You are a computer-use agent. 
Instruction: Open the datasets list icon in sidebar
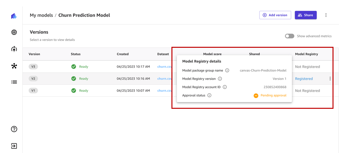tap(14, 82)
